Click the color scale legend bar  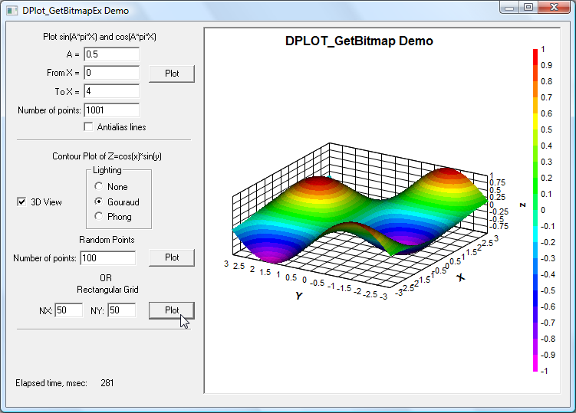tap(535, 210)
